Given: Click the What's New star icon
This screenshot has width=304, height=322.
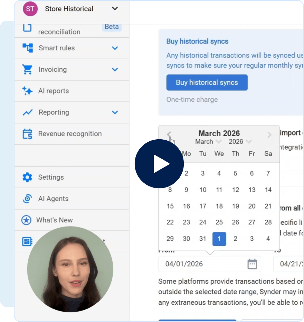Looking at the screenshot, I should [26, 220].
